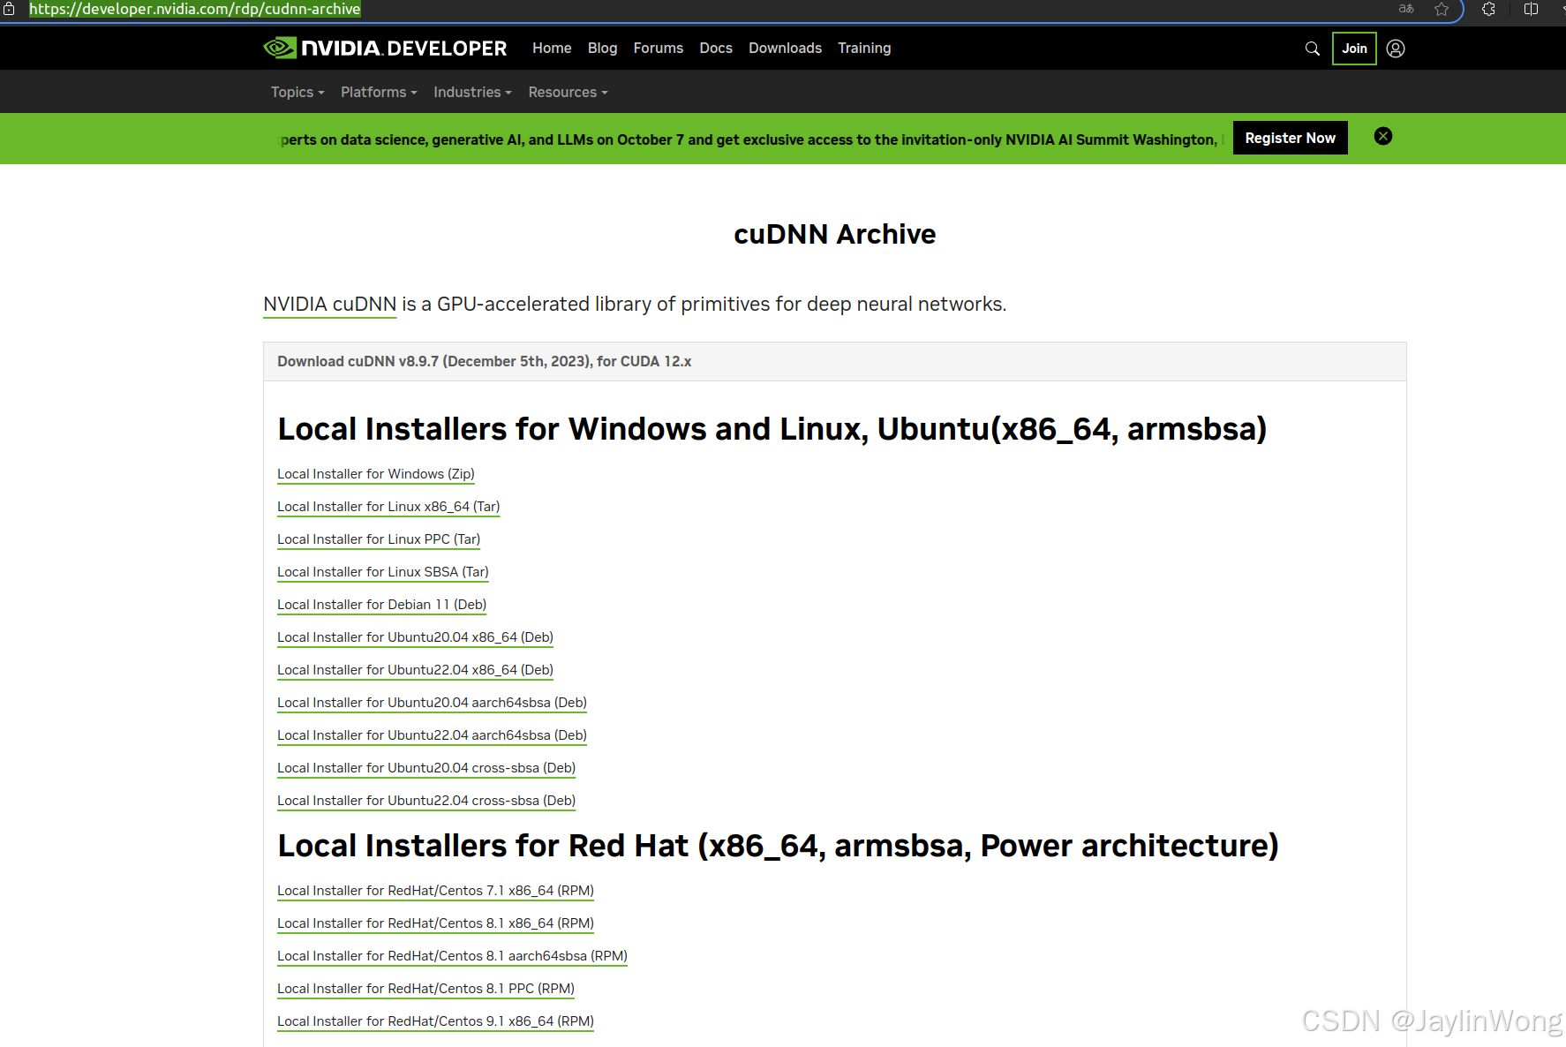Download Local Installer for Windows (Zip)
The height and width of the screenshot is (1047, 1566).
click(376, 474)
